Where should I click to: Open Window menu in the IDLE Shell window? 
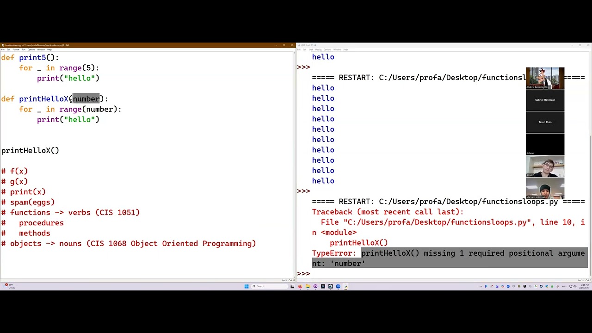pos(337,49)
